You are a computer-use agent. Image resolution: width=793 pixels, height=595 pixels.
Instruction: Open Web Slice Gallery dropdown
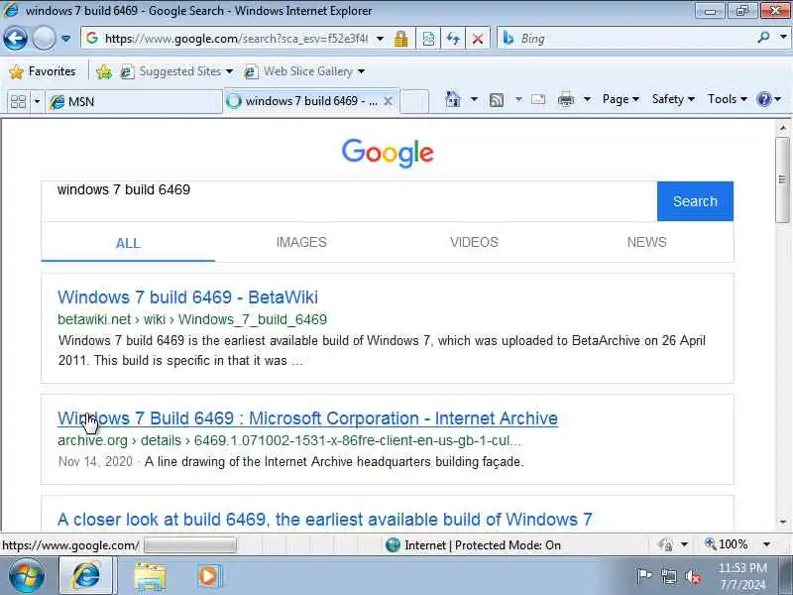tap(304, 71)
